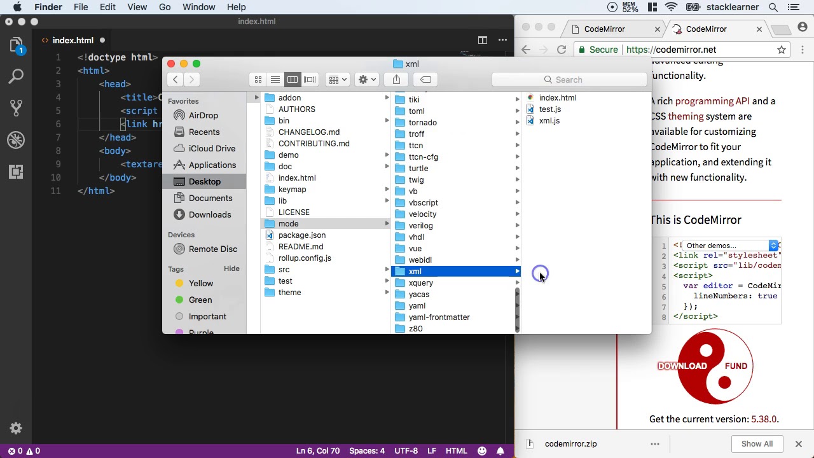The image size is (814, 458).
Task: Select index.html in the xml folder
Action: click(558, 97)
